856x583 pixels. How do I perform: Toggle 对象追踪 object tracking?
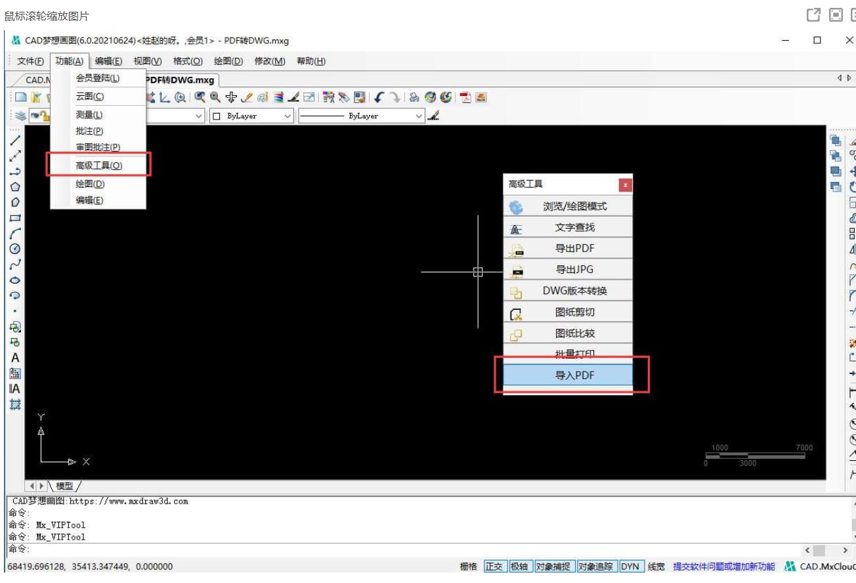597,567
